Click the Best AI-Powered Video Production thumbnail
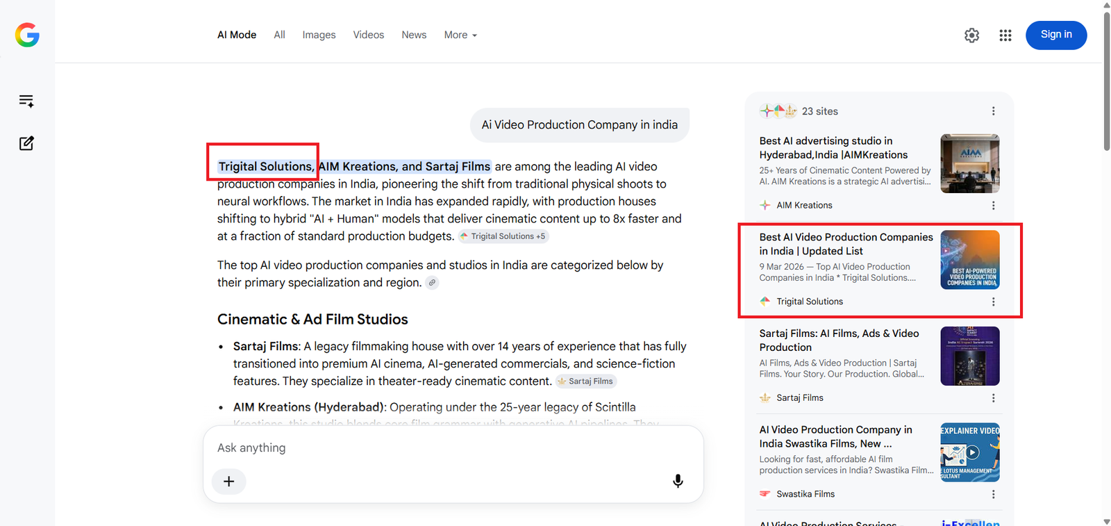 (970, 260)
